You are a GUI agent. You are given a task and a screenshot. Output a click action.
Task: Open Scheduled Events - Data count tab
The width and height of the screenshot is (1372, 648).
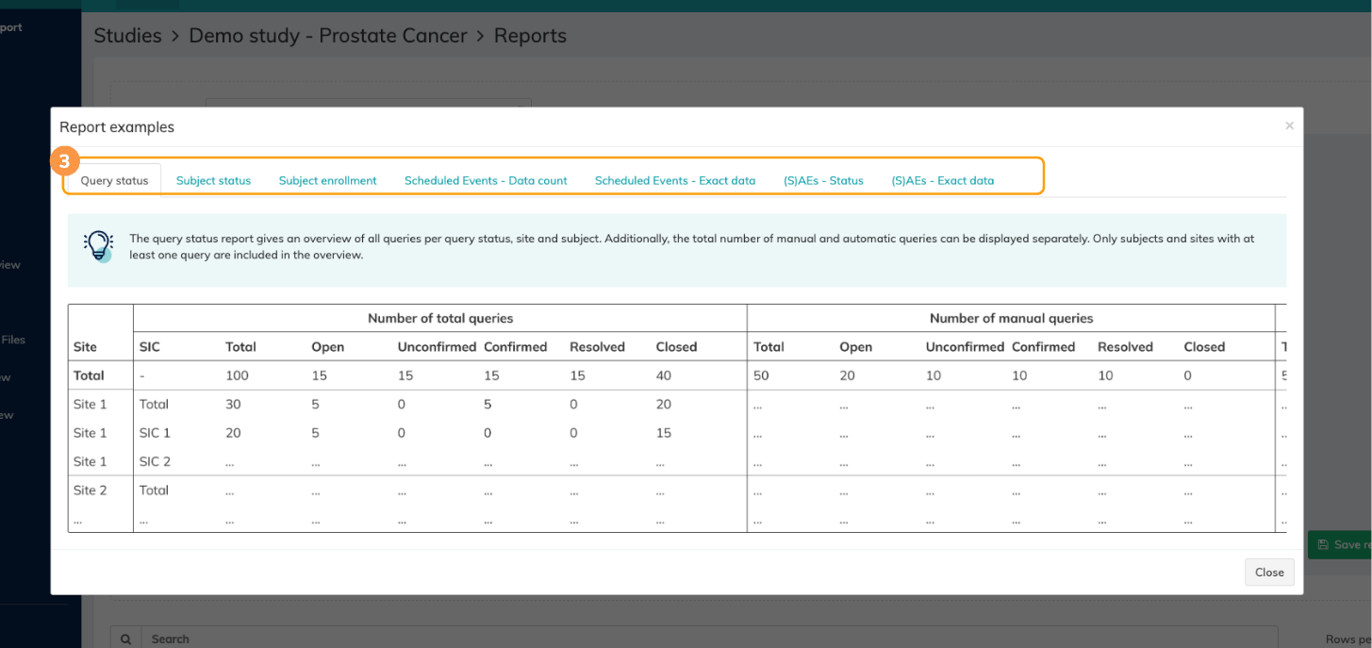[x=486, y=180]
